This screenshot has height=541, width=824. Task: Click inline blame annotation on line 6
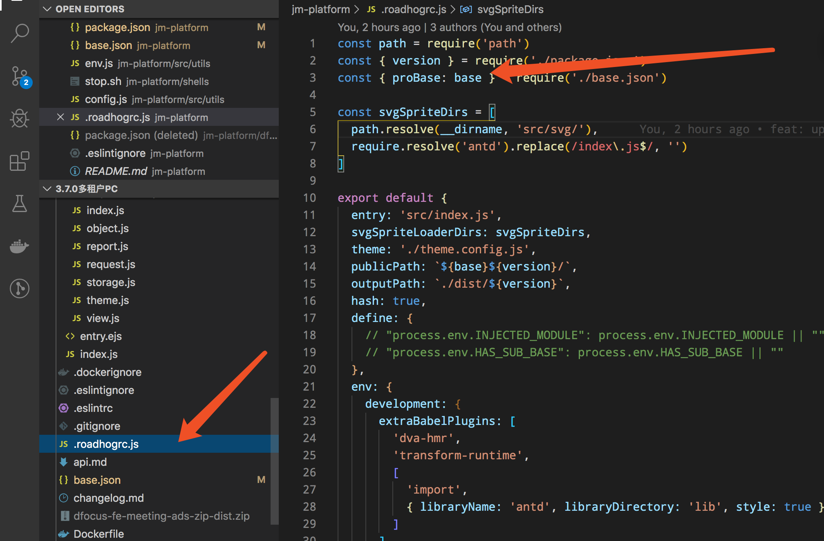731,129
